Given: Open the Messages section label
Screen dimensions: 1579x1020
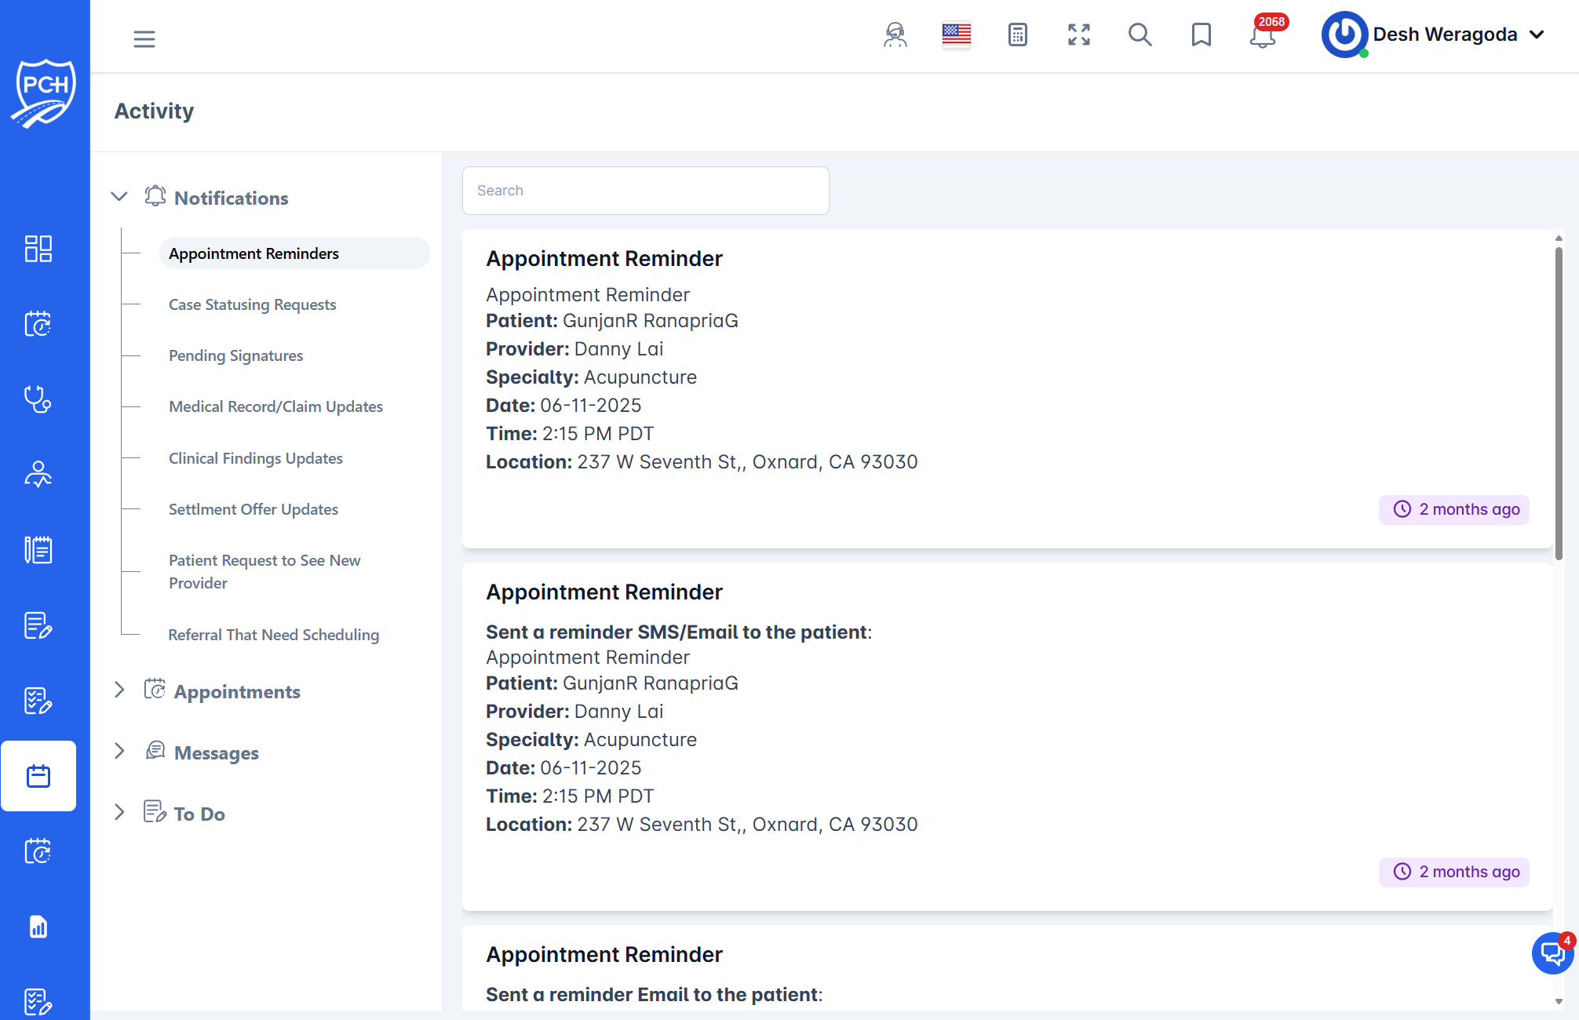Looking at the screenshot, I should click(216, 752).
